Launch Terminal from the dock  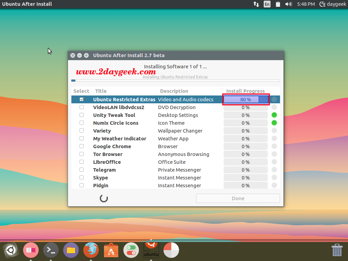51,250
